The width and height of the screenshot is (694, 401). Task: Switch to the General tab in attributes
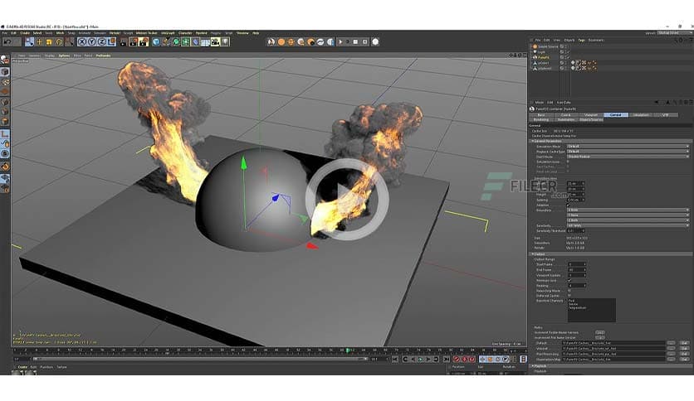[x=616, y=115]
